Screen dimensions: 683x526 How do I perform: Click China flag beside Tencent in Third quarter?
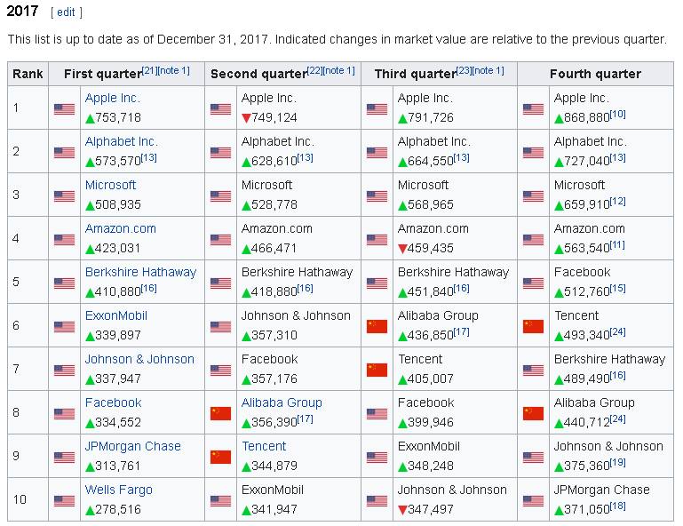click(x=377, y=370)
